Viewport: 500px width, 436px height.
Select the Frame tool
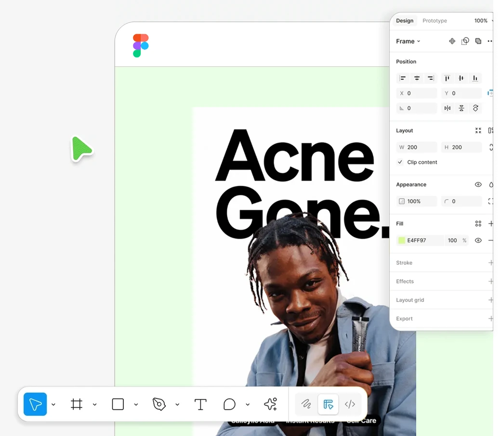(x=77, y=404)
